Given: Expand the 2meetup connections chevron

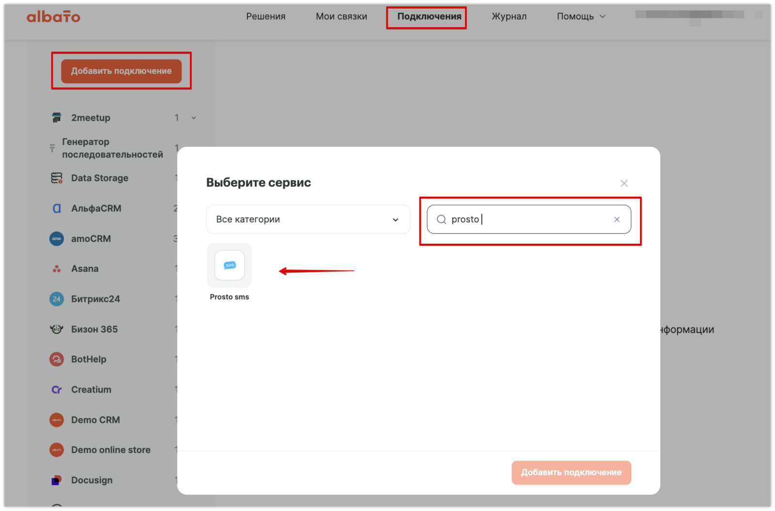Looking at the screenshot, I should 194,118.
